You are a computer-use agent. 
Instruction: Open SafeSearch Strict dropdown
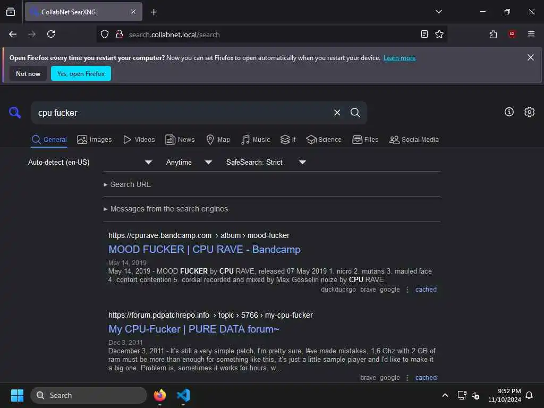pyautogui.click(x=266, y=163)
